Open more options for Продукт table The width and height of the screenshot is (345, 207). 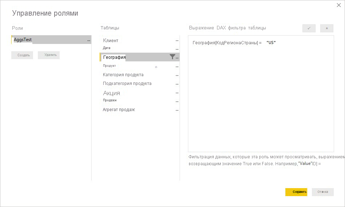pos(177,67)
